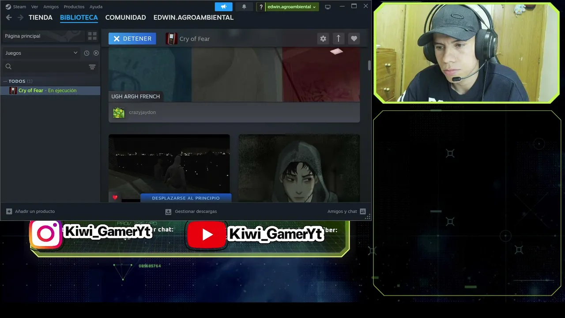The height and width of the screenshot is (318, 565).
Task: Click the webcam feed in stream overlay
Action: 467,53
